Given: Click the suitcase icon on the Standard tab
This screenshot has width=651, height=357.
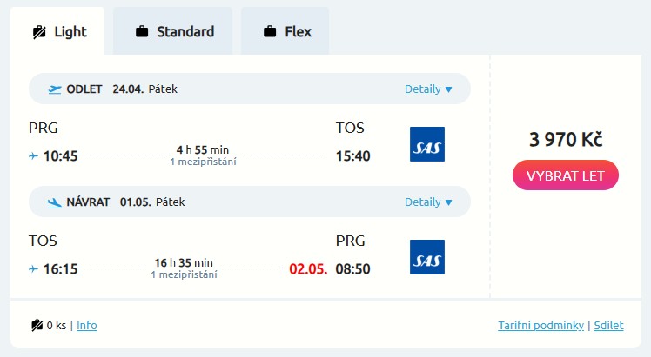Looking at the screenshot, I should coord(142,32).
